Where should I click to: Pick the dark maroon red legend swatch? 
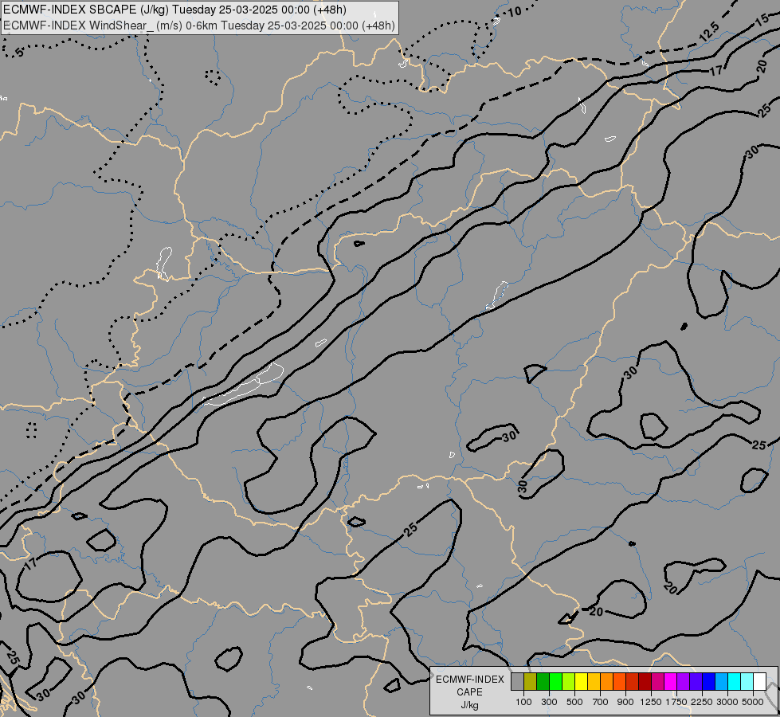pos(645,682)
